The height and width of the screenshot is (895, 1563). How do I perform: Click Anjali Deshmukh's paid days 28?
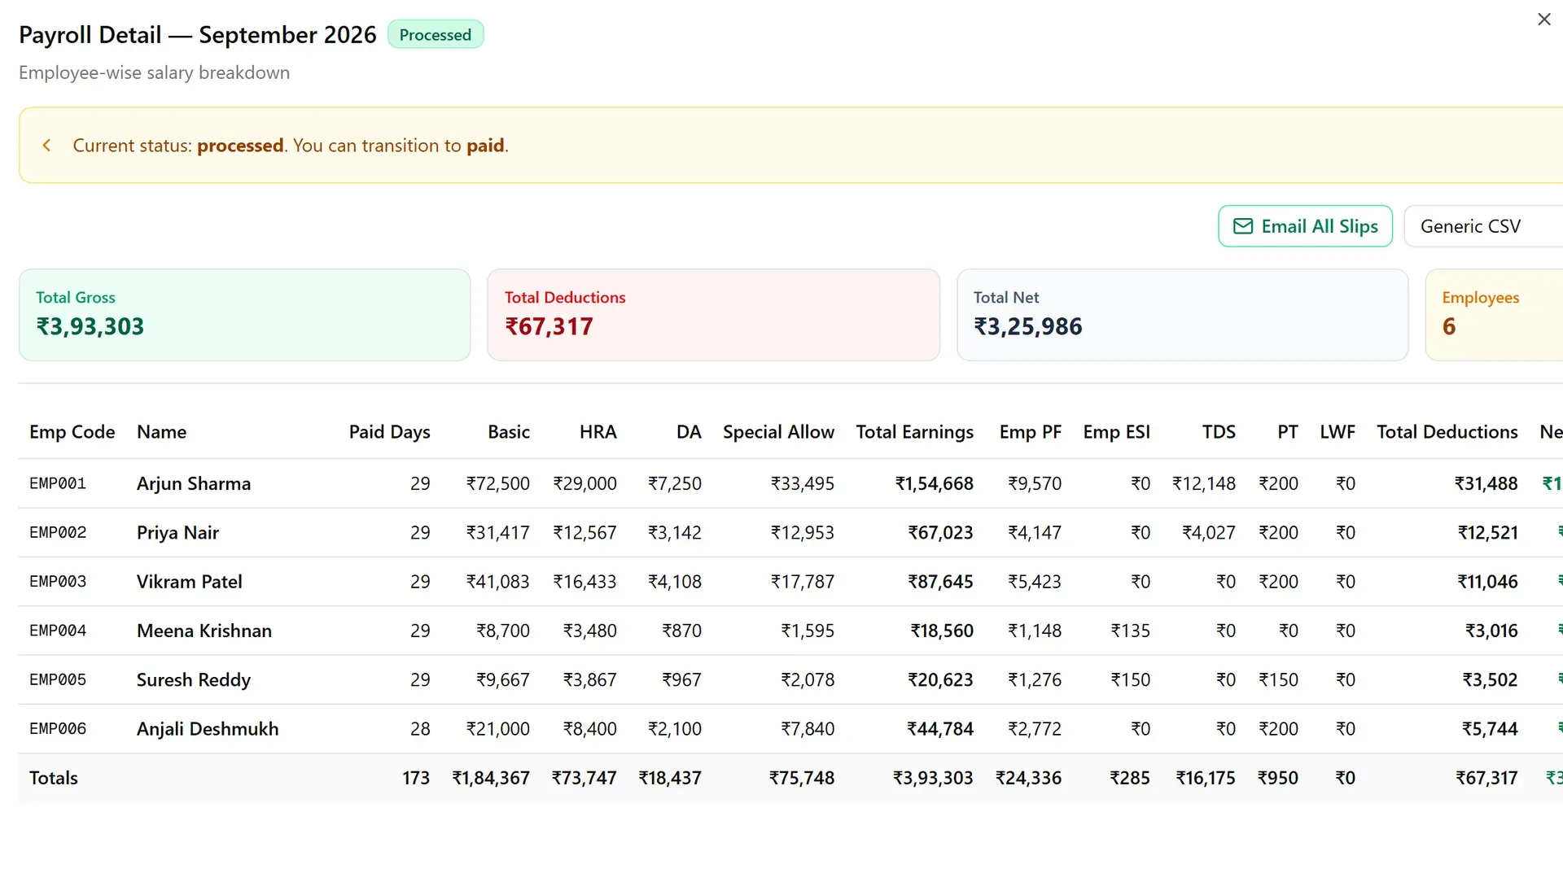420,729
